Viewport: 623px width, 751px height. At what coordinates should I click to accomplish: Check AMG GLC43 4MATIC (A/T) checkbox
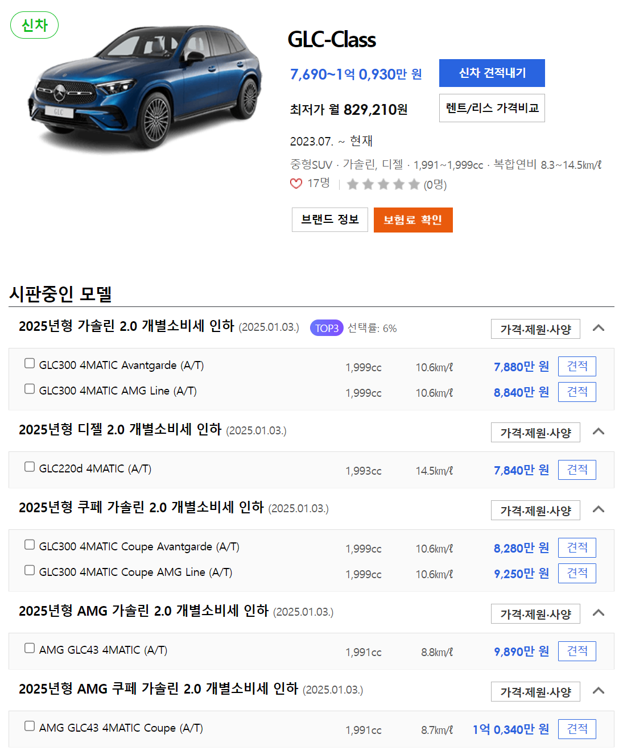tap(30, 648)
